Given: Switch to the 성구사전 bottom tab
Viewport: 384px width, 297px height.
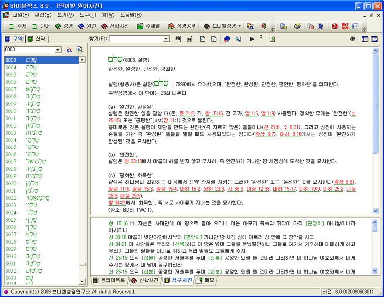Looking at the screenshot, I should click(x=178, y=280).
